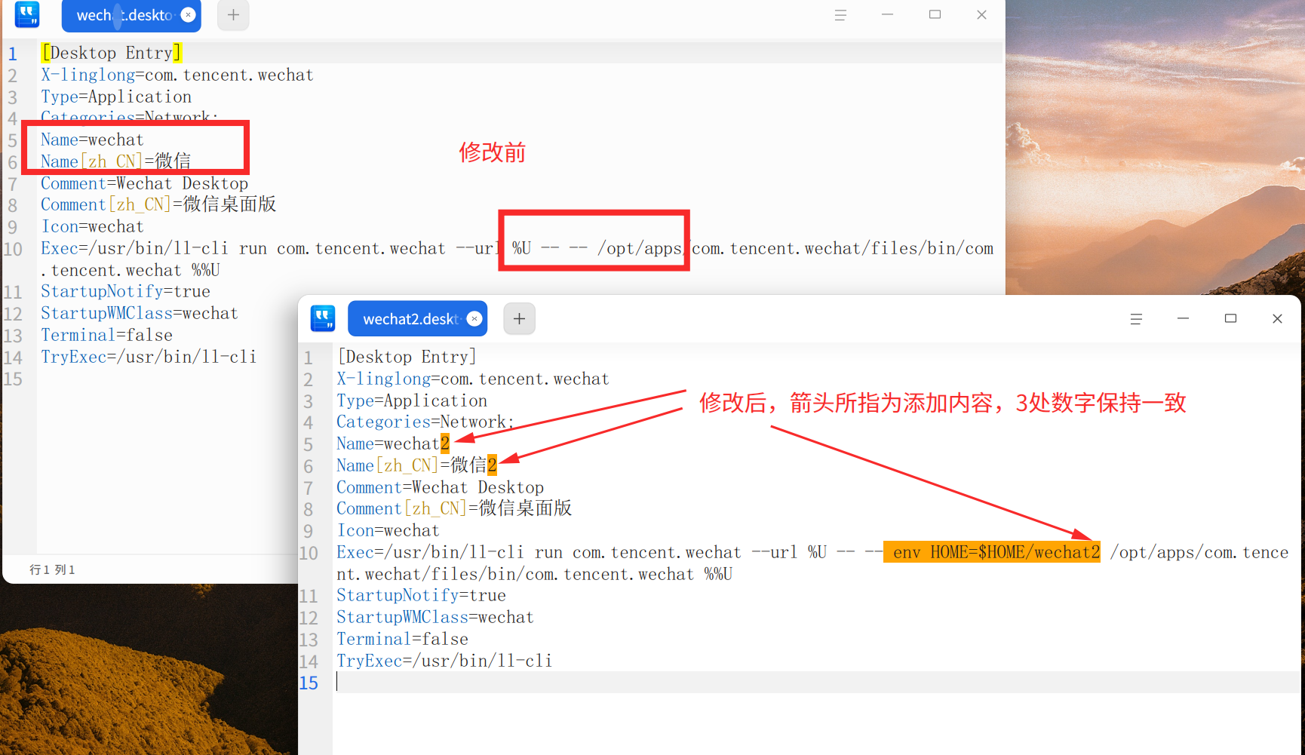
Task: Click Terminal=false line in wechat2 window
Action: 402,639
